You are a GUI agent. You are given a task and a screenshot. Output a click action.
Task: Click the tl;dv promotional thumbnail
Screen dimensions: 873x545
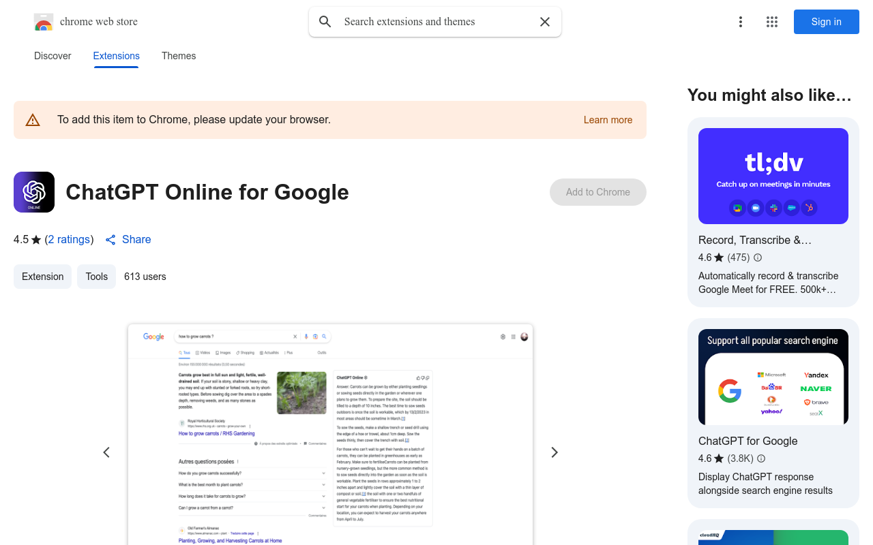(773, 176)
